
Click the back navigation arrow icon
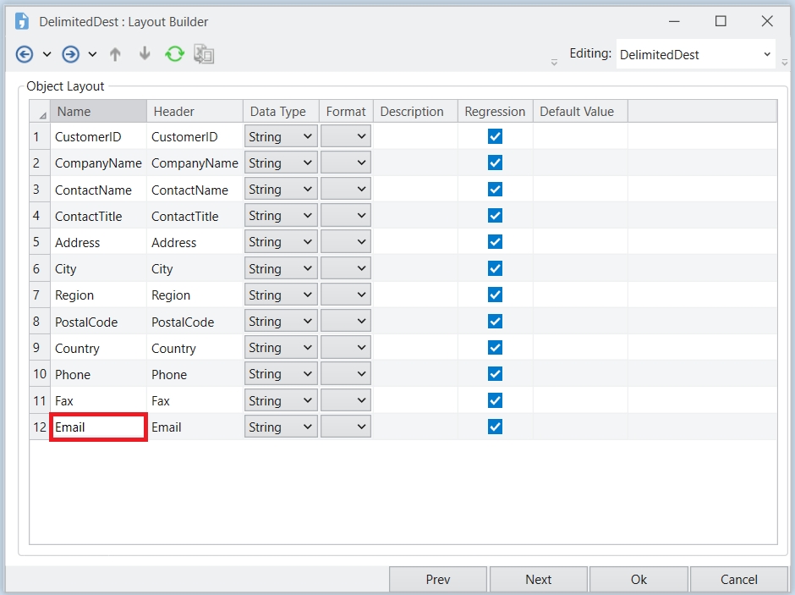tap(25, 54)
